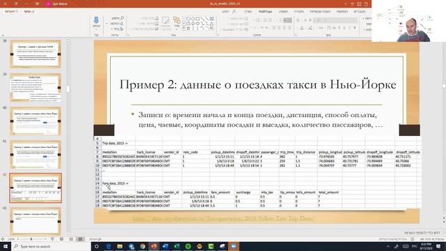
Task: Click the Dictate microphone icon
Action: (96, 20)
